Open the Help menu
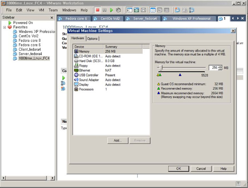This screenshot has height=188, width=248. (x=84, y=10)
